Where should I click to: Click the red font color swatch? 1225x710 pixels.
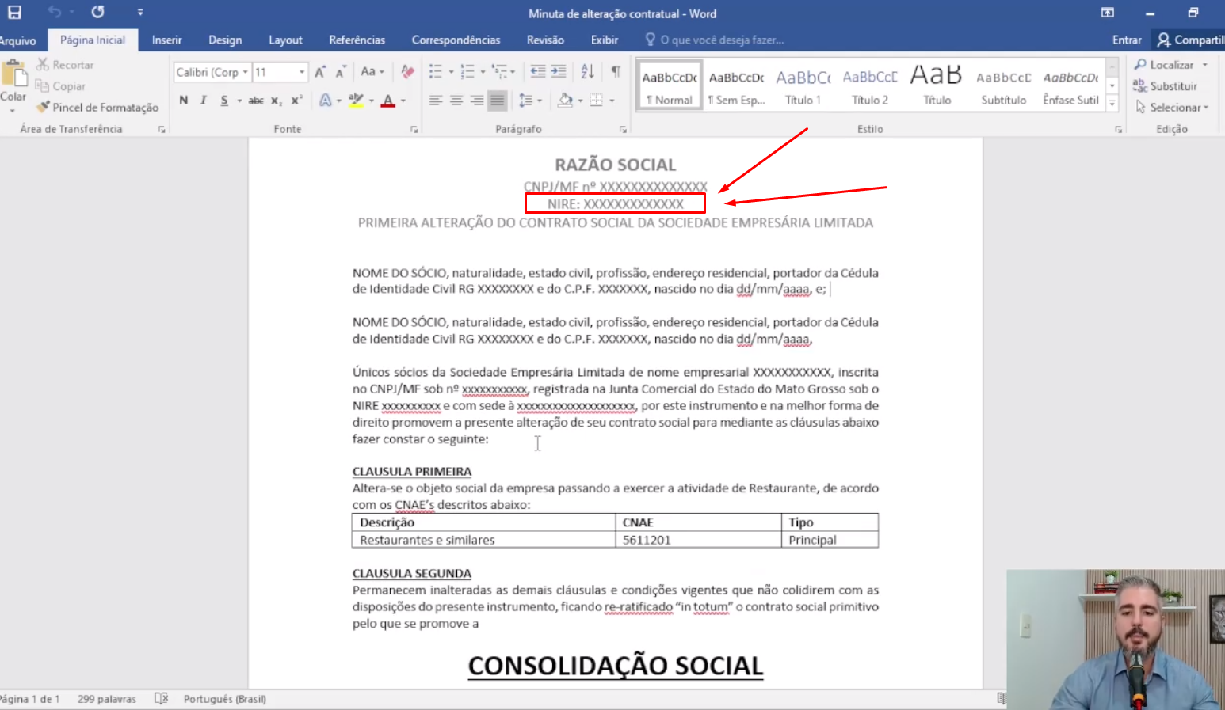(388, 101)
